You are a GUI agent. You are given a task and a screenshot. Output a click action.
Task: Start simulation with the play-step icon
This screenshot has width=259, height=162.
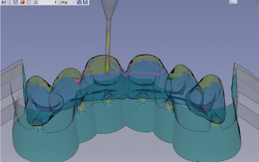pyautogui.click(x=3, y=2)
